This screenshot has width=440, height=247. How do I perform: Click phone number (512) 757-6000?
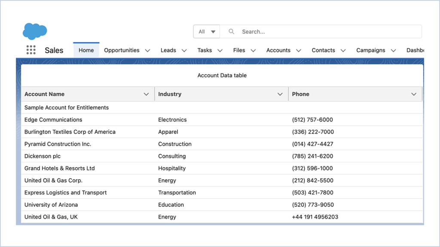click(312, 119)
